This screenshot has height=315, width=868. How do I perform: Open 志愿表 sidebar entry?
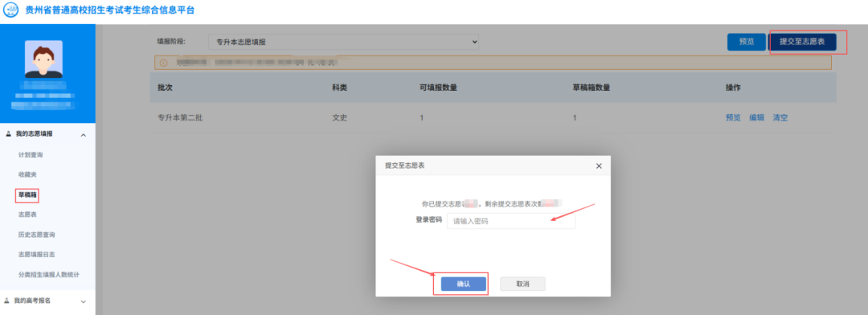coord(27,215)
